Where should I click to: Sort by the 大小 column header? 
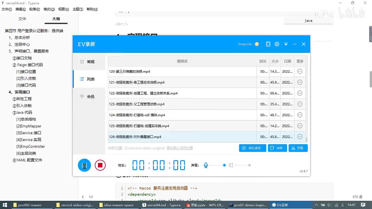click(x=275, y=61)
